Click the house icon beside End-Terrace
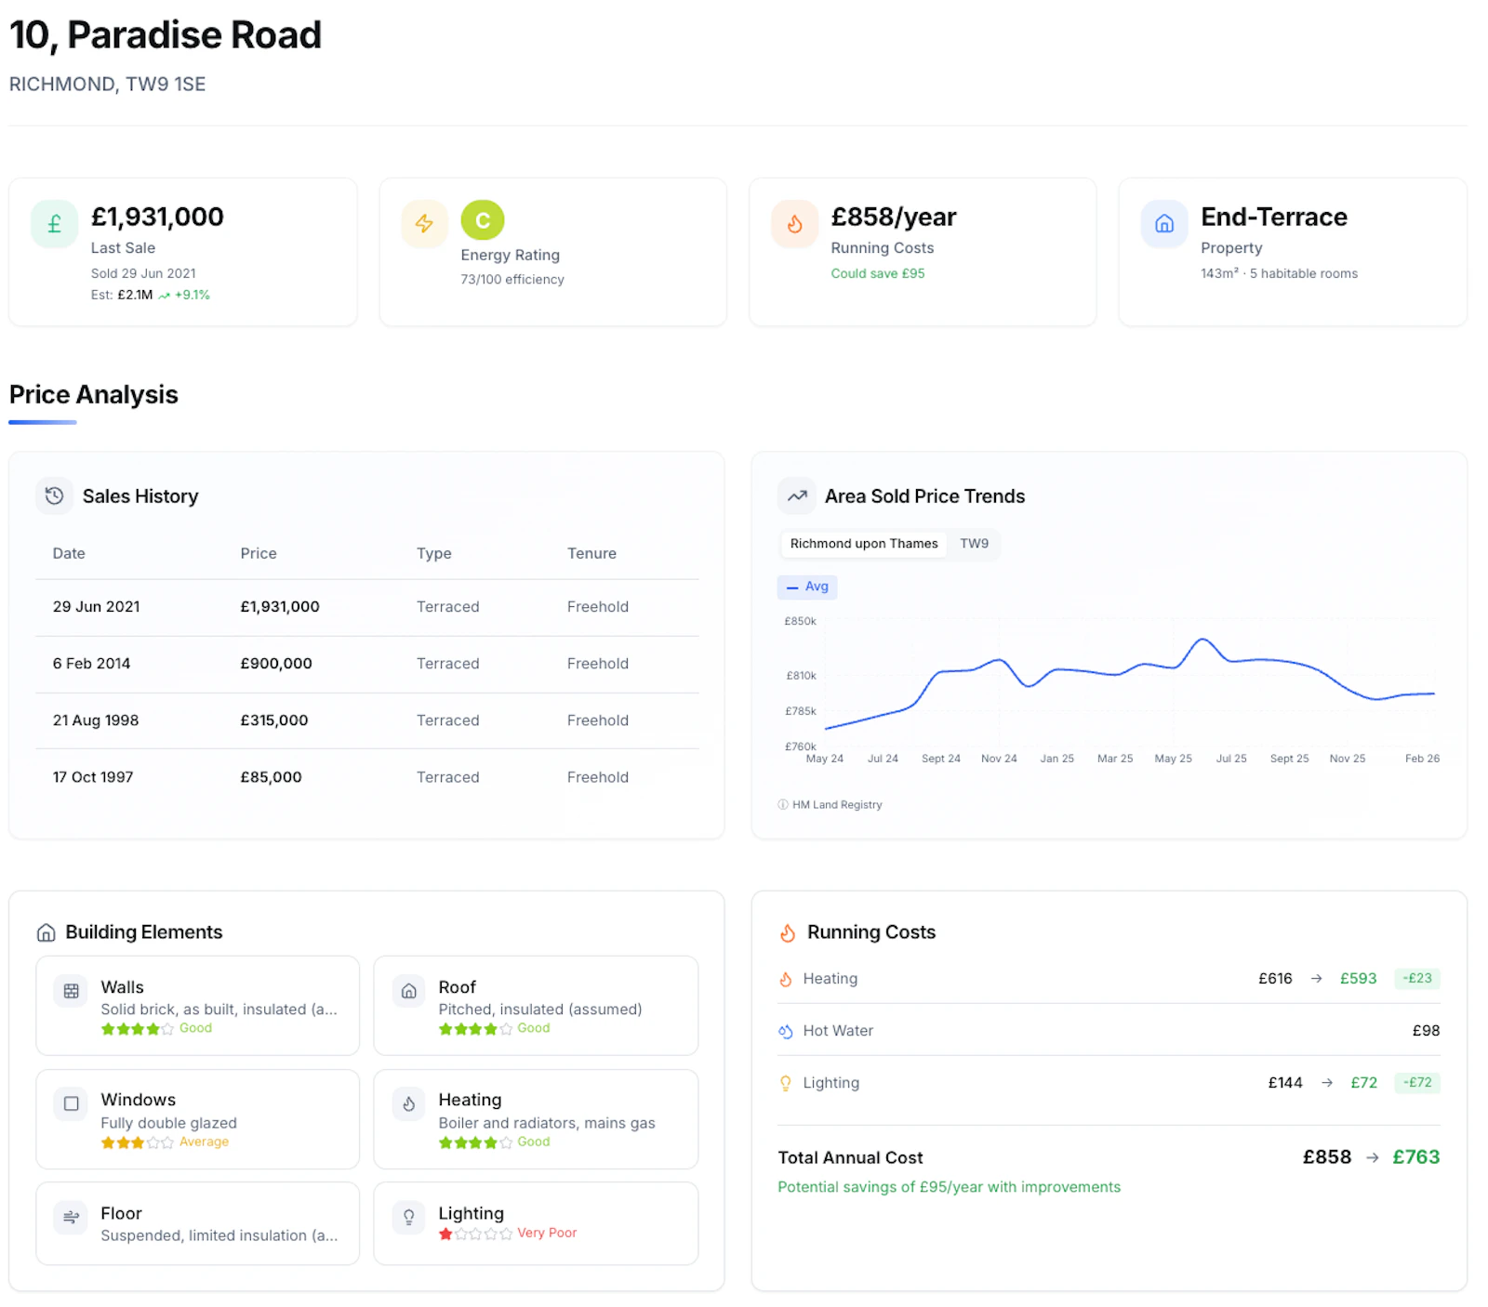 coord(1164,224)
